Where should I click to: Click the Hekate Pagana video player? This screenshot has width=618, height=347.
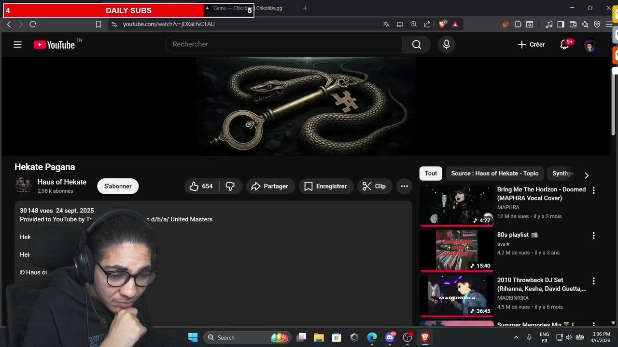coord(306,106)
